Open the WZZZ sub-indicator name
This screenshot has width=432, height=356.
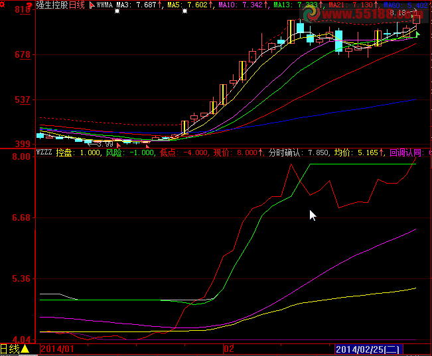tap(44, 152)
